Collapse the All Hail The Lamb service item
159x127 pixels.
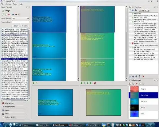coord(130,17)
